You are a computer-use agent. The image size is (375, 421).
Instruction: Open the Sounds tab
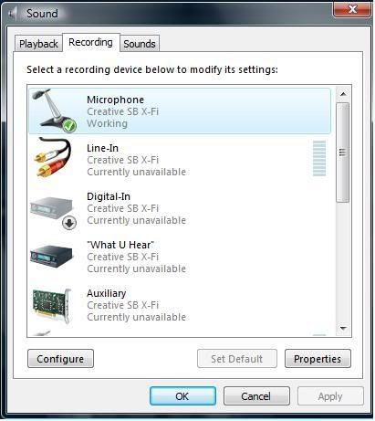coord(140,44)
